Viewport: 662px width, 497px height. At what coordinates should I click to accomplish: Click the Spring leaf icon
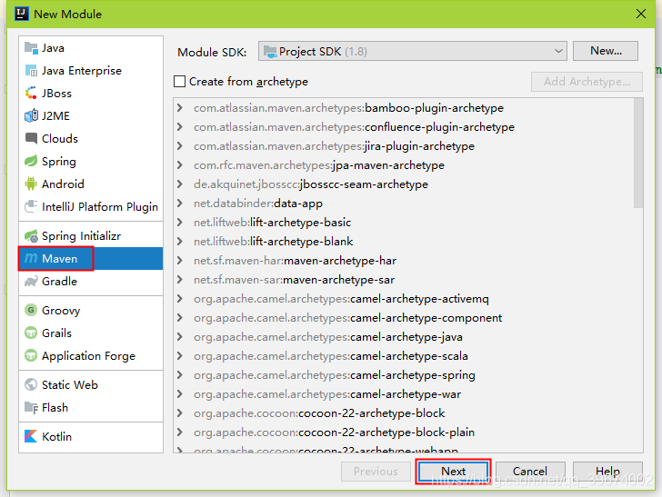pos(31,161)
